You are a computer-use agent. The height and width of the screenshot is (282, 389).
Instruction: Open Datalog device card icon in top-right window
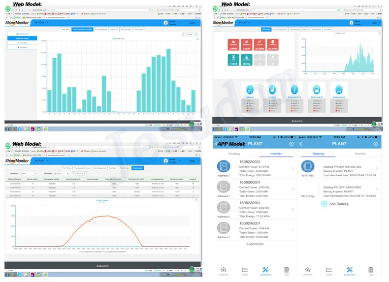[x=250, y=89]
